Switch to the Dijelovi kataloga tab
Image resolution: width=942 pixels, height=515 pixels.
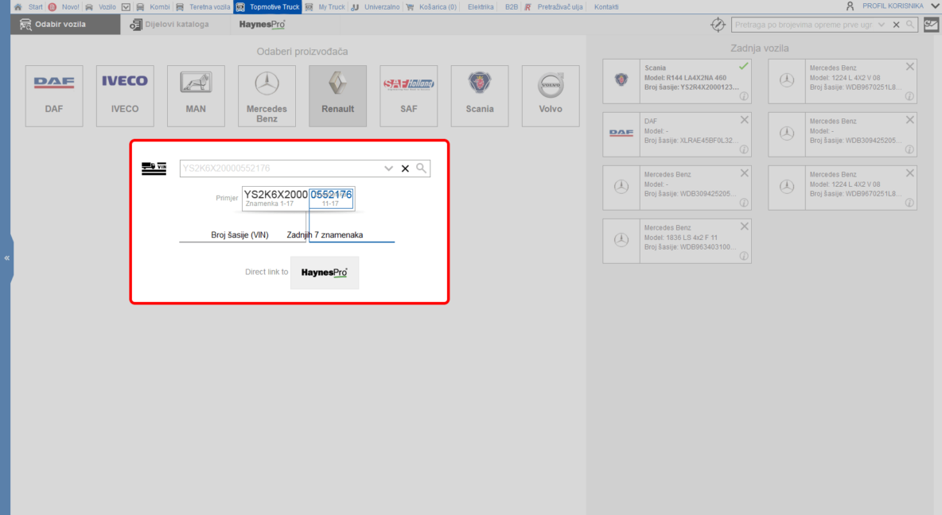click(170, 25)
